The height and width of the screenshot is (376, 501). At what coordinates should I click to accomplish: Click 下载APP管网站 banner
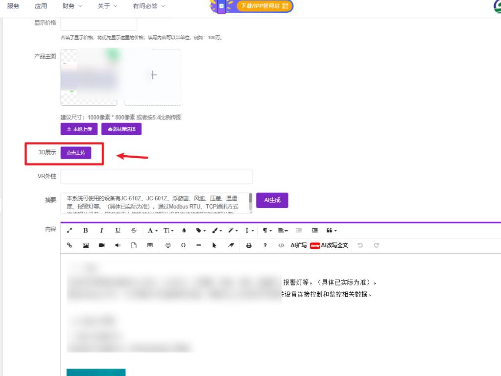pos(251,6)
